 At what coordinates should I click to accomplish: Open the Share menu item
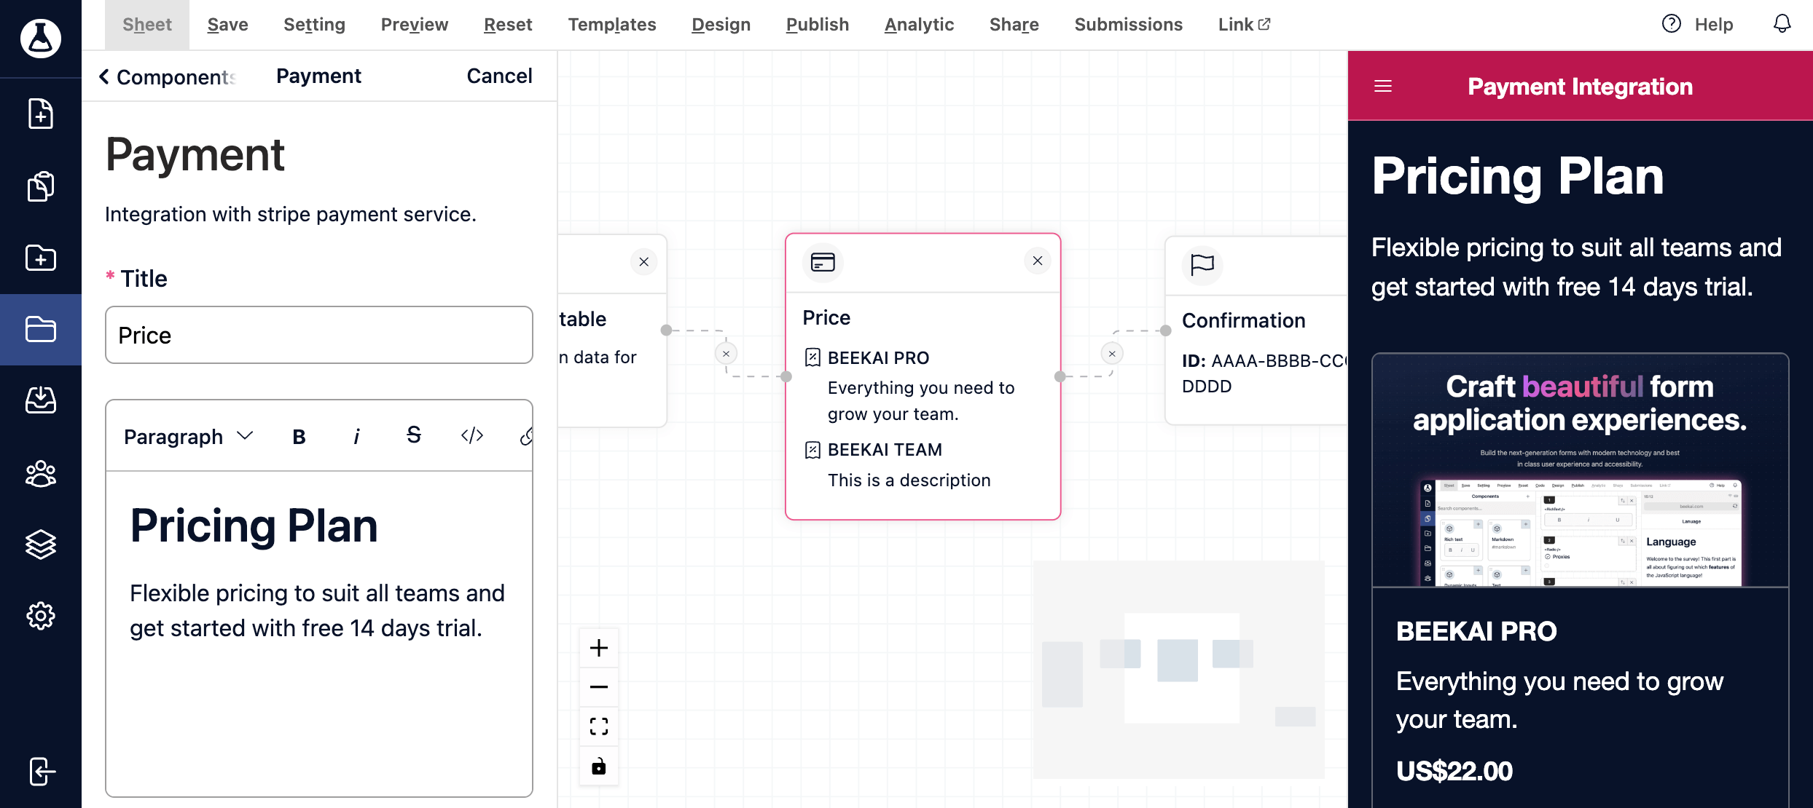[x=1014, y=25]
